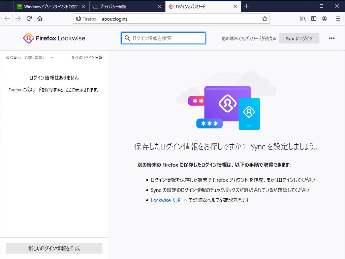Click the back navigation arrow
345x259 pixels.
click(x=7, y=19)
